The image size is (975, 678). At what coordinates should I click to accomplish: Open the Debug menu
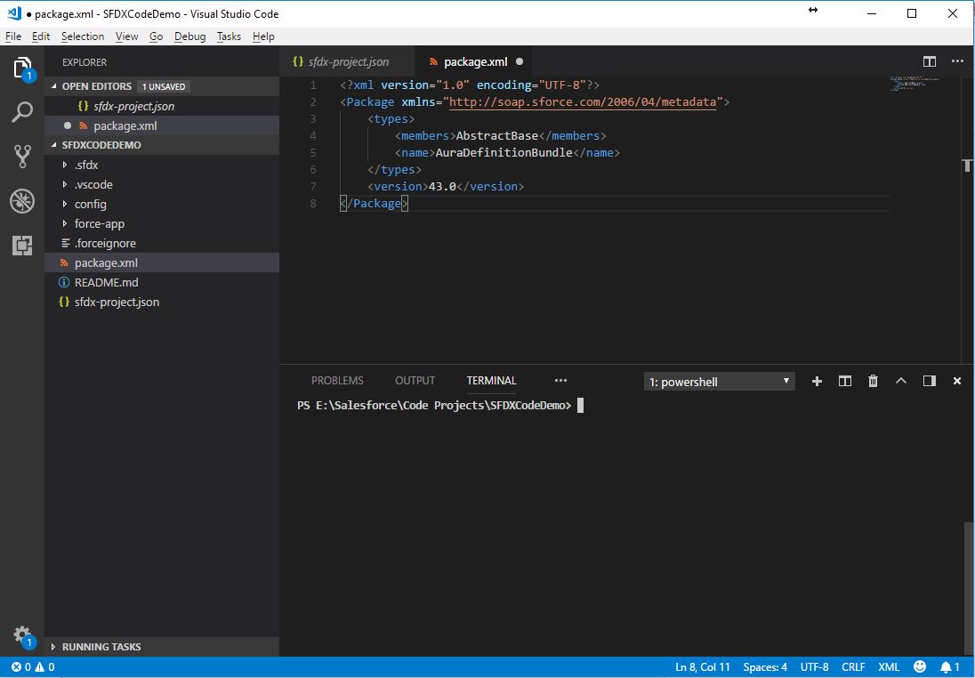click(x=189, y=36)
